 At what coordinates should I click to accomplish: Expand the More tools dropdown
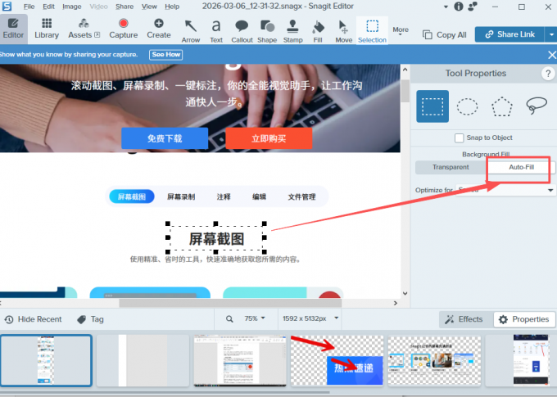[x=401, y=30]
